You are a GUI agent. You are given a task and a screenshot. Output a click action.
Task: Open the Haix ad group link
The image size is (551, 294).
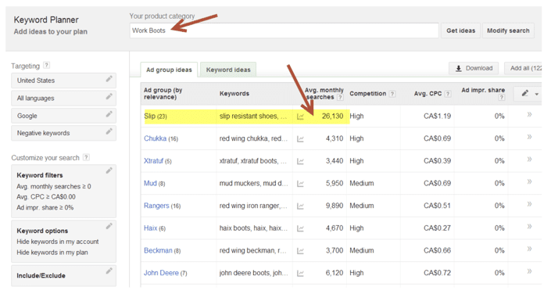[x=150, y=228]
